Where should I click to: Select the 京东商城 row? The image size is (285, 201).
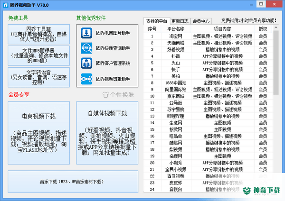click(x=209, y=96)
